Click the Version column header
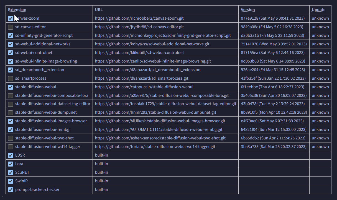337x200 pixels. coord(248,10)
